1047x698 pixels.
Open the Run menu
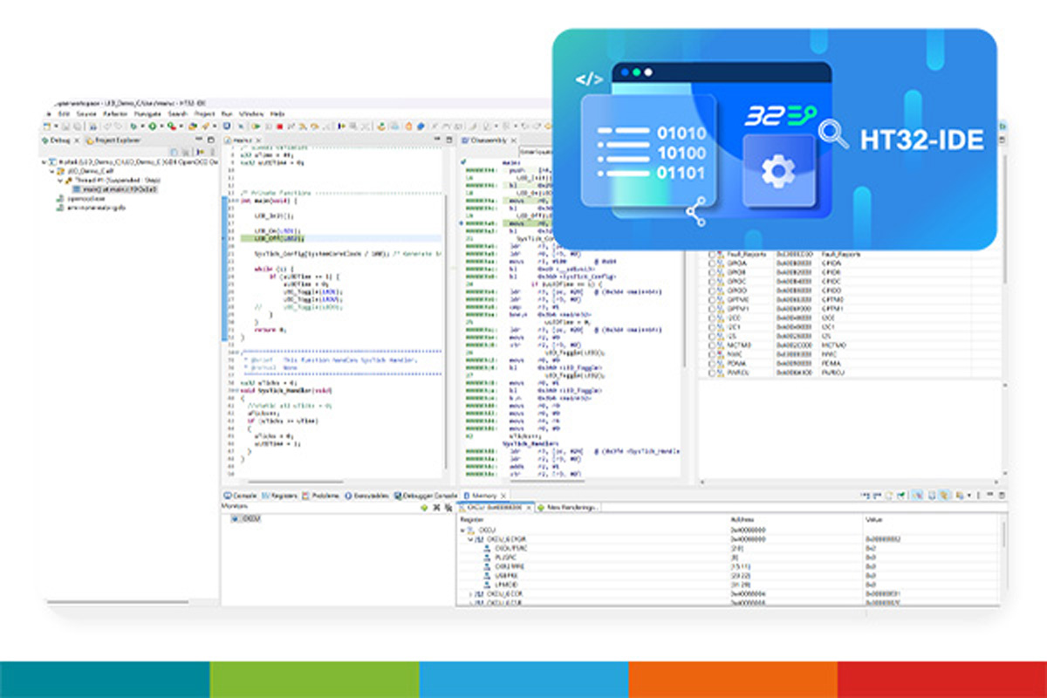227,113
